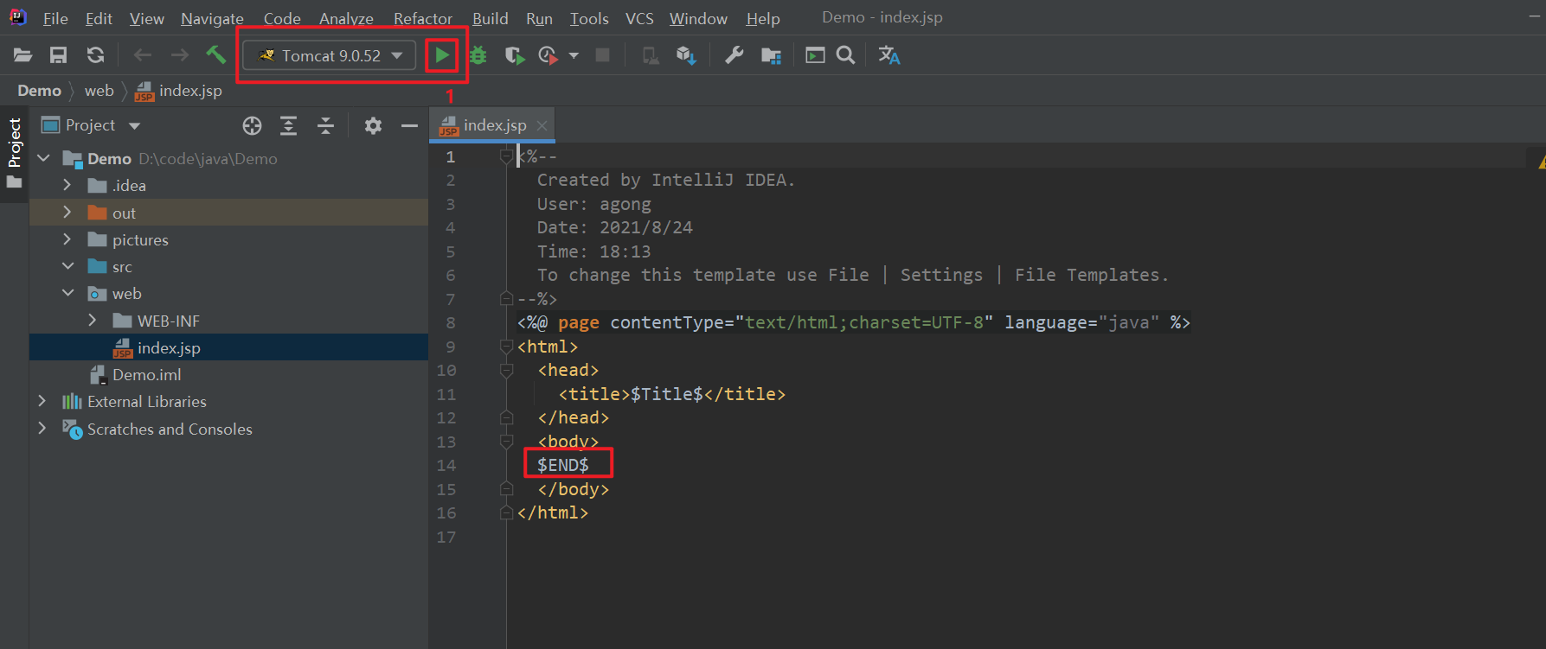
Task: Fold the comment block at line 1
Action: [x=506, y=156]
